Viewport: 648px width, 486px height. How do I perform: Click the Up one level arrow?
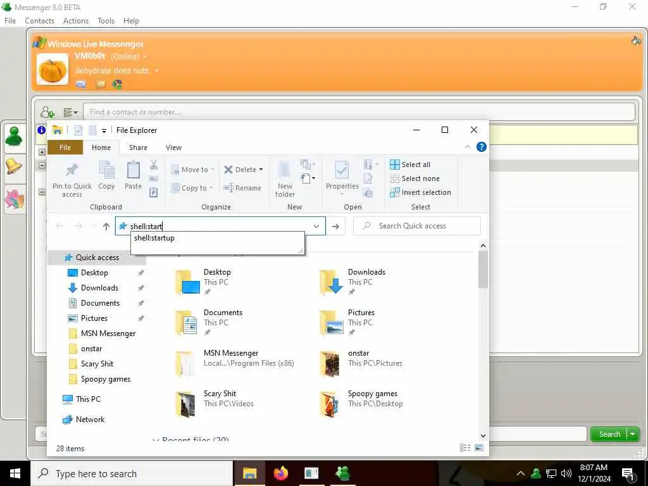(106, 226)
